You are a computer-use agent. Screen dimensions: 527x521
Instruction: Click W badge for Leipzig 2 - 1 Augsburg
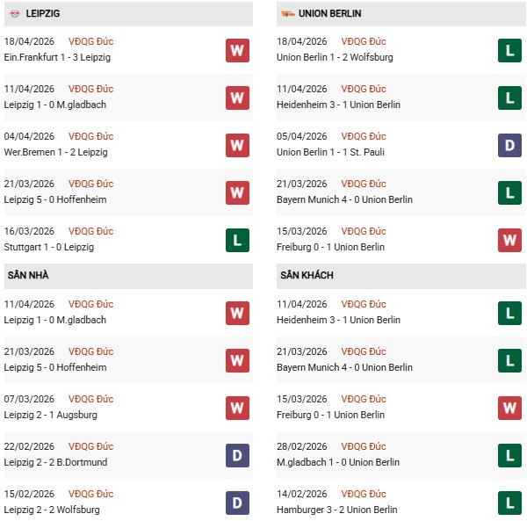[237, 408]
